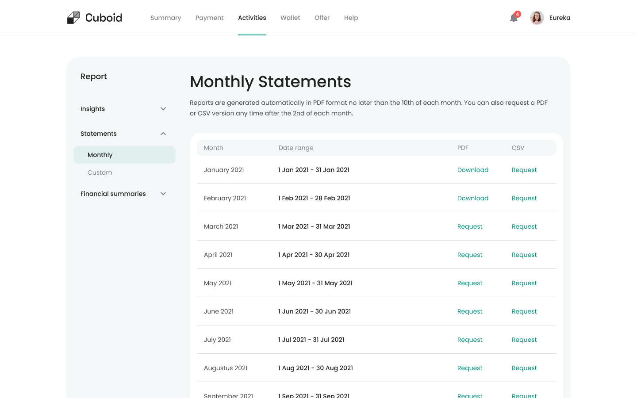
Task: Request the March 2021 PDF statement
Action: pos(470,226)
